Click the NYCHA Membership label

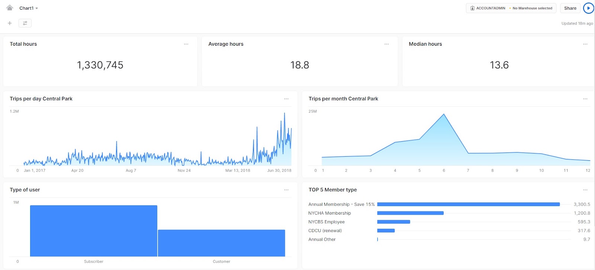tap(329, 213)
